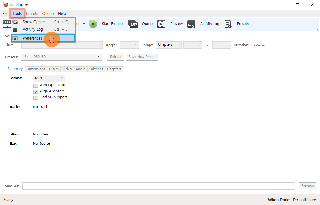This screenshot has height=205, width=320.
Task: Select Preferences from Tools menu
Action: 43,38
